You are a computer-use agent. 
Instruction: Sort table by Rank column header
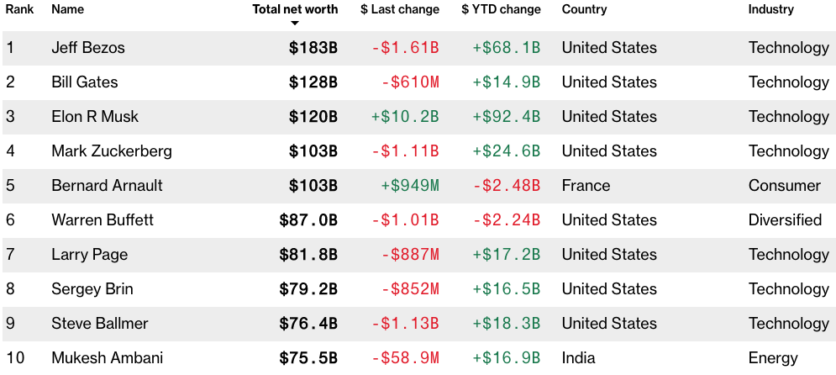pyautogui.click(x=19, y=9)
